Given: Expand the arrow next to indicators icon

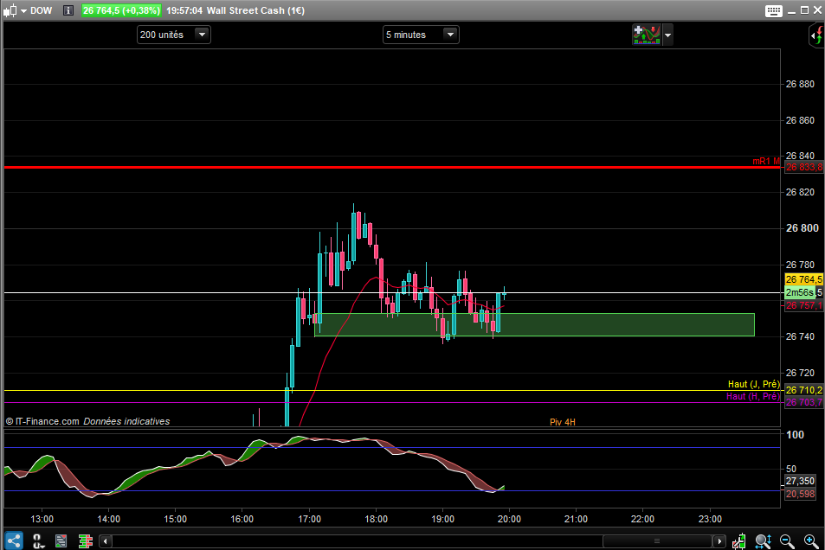Looking at the screenshot, I should tap(667, 35).
